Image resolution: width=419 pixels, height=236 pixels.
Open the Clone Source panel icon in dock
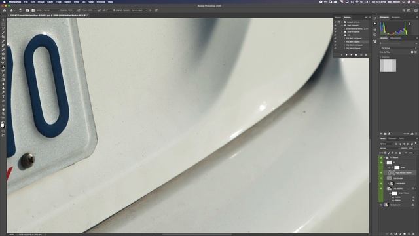[375, 41]
